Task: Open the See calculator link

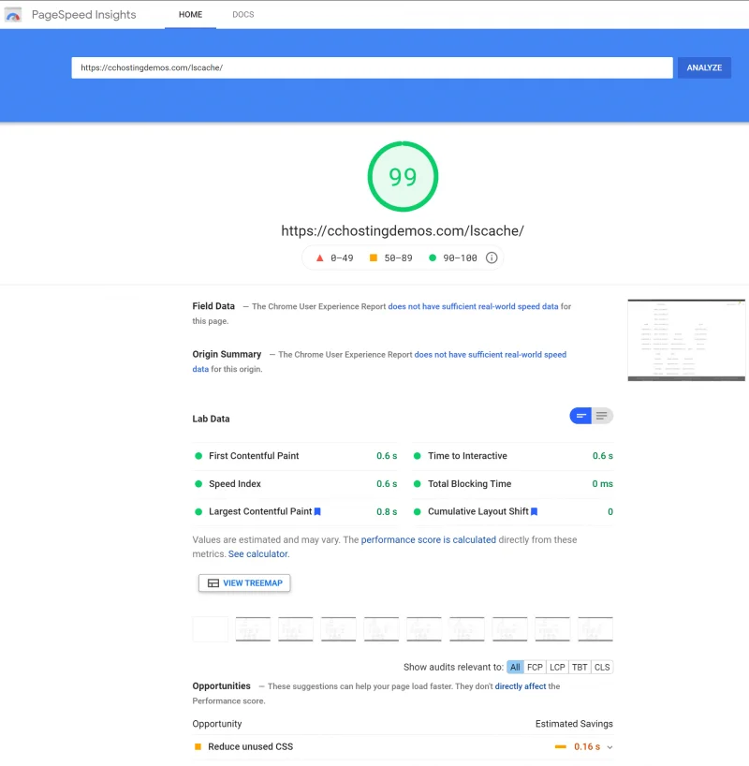Action: point(258,553)
